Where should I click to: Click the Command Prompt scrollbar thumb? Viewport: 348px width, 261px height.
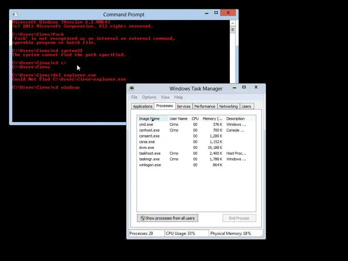tap(232, 30)
